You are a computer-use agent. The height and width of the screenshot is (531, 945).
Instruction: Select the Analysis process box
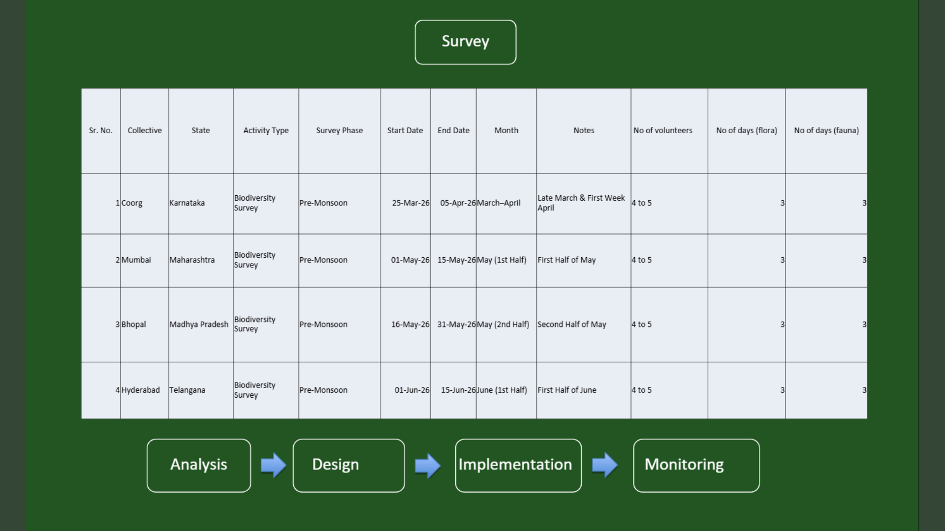click(199, 465)
